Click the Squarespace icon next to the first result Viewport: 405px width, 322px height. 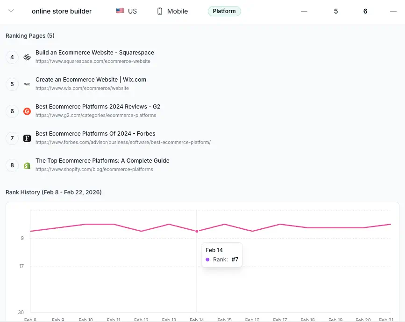27,57
